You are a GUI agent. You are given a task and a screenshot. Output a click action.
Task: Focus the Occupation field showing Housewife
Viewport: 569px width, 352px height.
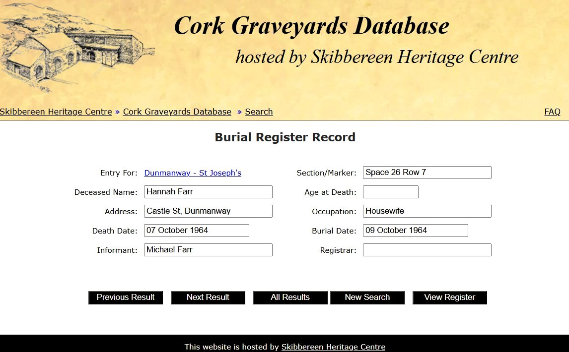click(x=427, y=211)
